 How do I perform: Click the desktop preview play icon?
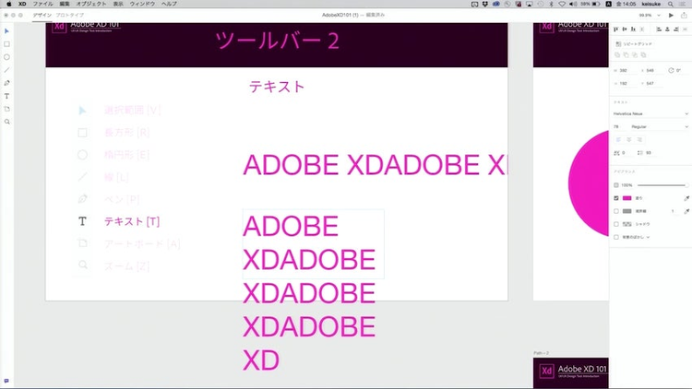point(671,16)
